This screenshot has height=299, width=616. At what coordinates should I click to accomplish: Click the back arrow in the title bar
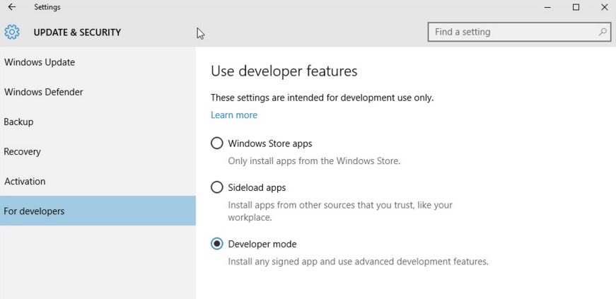(11, 7)
